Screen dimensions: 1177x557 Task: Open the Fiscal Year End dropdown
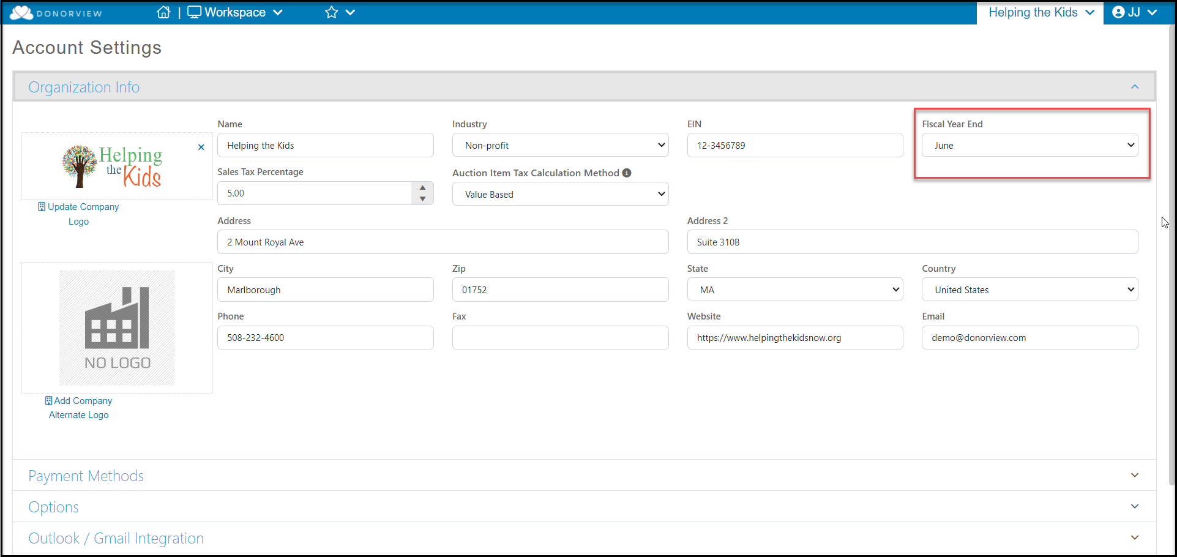(1030, 146)
